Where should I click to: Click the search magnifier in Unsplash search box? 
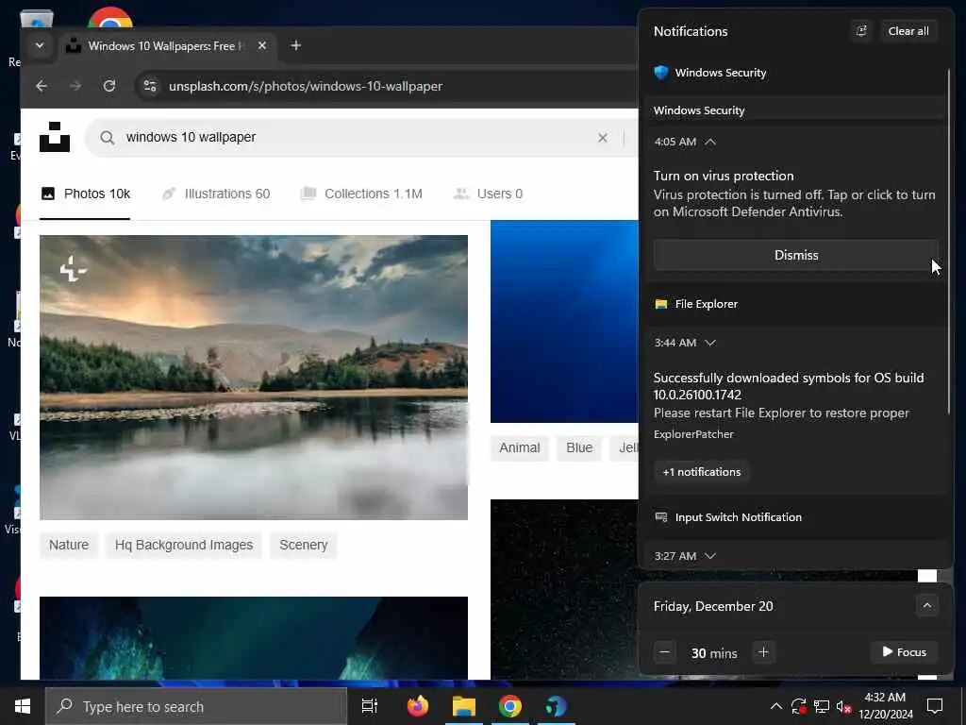coord(108,138)
